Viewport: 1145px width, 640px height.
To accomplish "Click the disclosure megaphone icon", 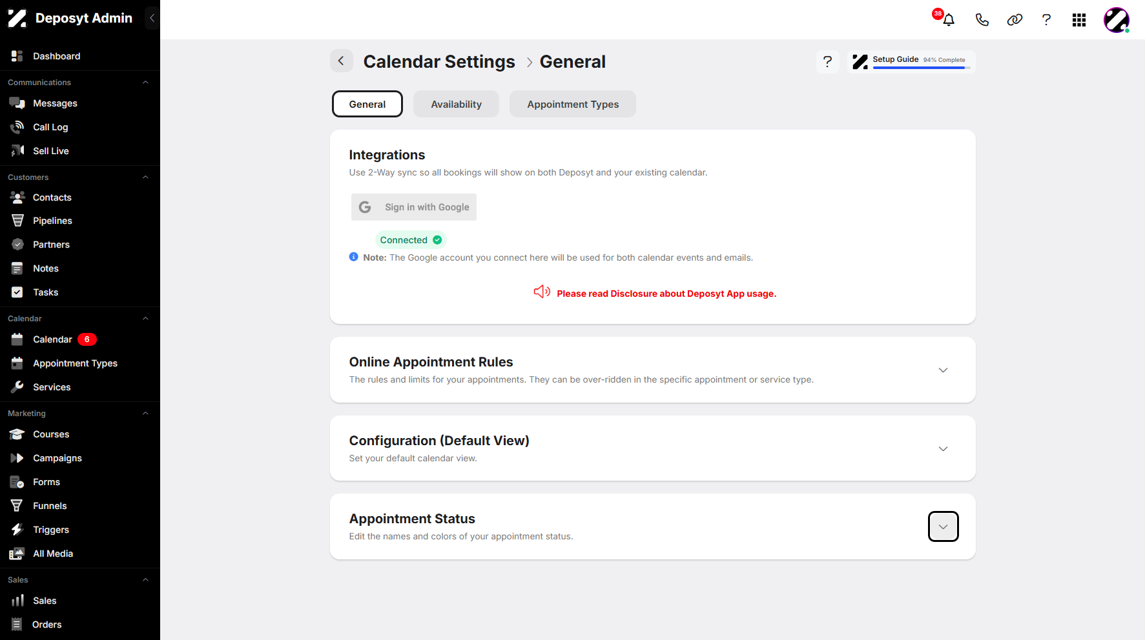I will (x=542, y=292).
